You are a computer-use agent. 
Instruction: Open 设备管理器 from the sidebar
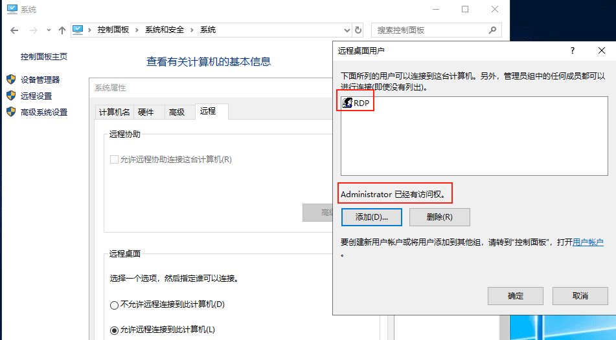(40, 80)
